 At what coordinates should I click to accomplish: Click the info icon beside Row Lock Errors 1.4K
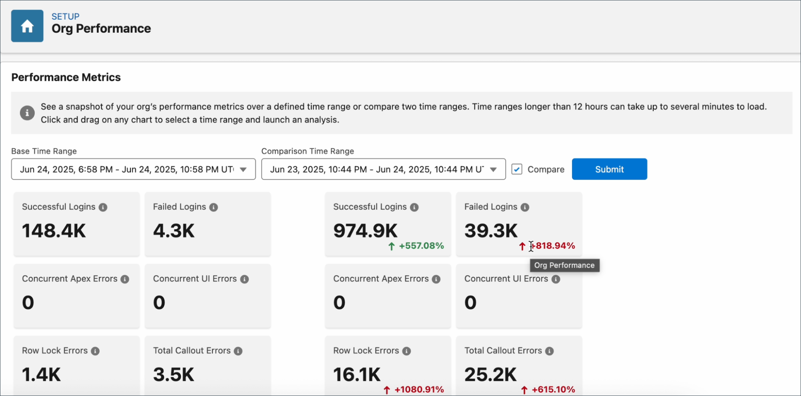[96, 351]
